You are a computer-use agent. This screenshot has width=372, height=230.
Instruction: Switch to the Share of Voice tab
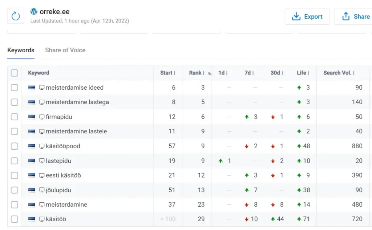[x=65, y=50]
